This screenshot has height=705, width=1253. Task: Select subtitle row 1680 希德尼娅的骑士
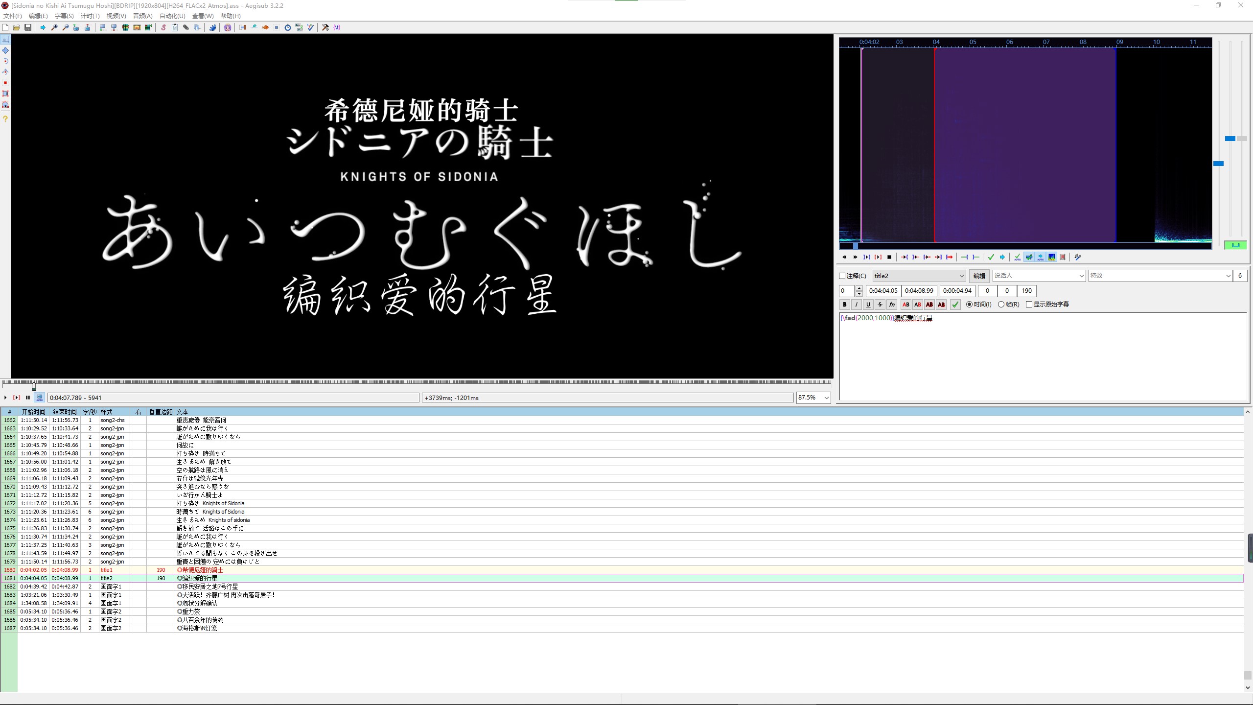tap(622, 570)
